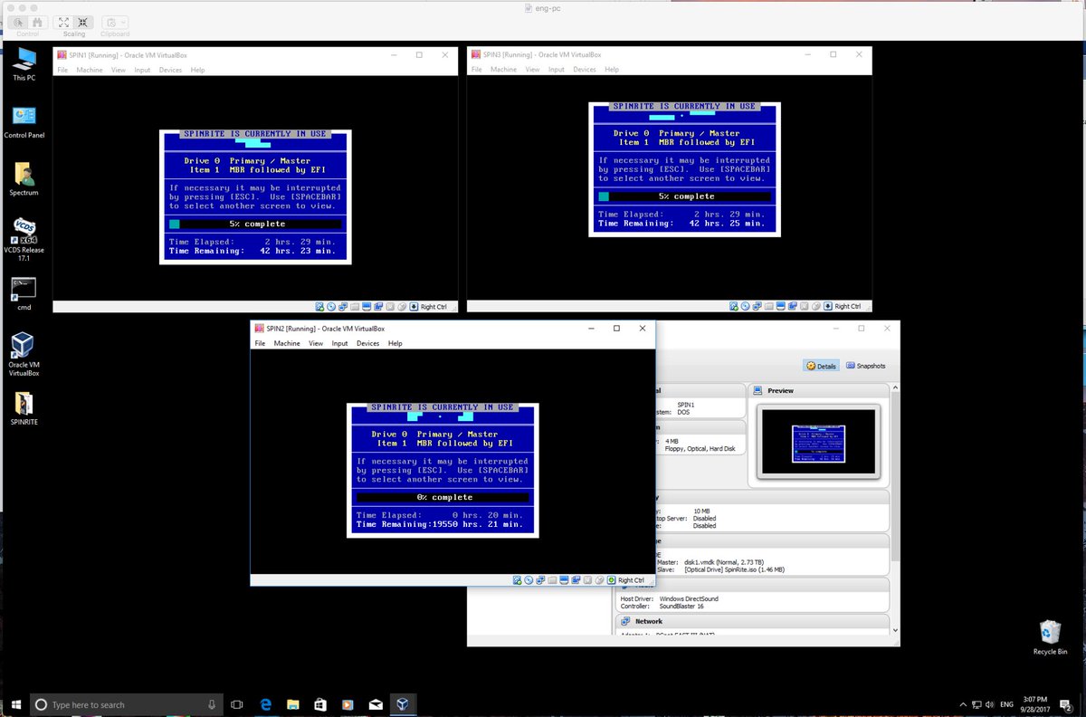1086x717 pixels.
Task: Open File Explorer from taskbar
Action: pos(293,703)
